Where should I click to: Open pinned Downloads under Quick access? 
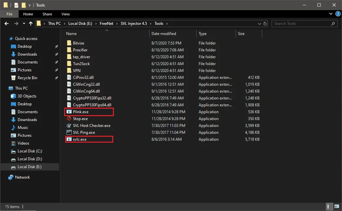27,54
